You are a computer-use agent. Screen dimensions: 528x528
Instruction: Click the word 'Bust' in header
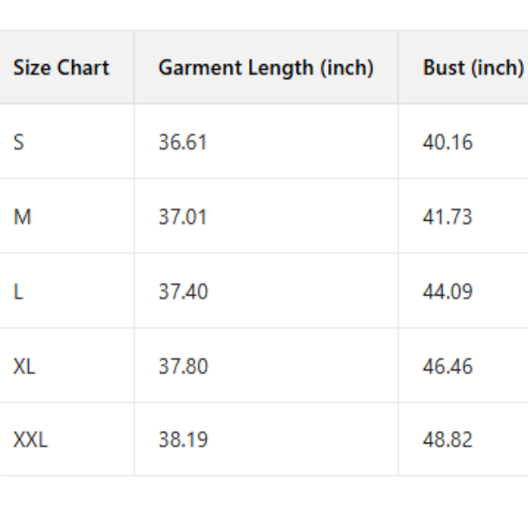[x=444, y=68]
